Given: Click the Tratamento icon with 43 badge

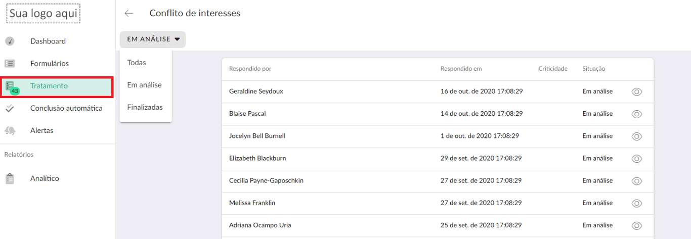Looking at the screenshot, I should pos(11,87).
